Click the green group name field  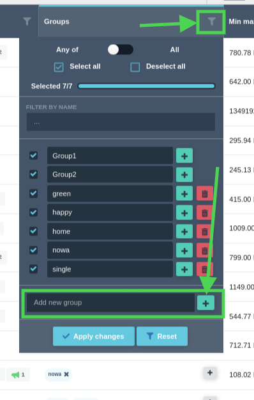click(x=110, y=194)
